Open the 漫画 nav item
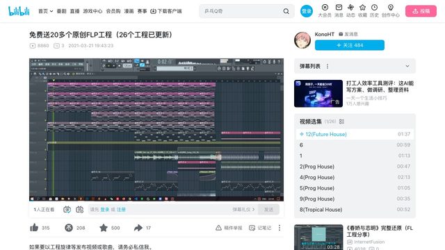The image size is (445, 250). click(x=129, y=11)
